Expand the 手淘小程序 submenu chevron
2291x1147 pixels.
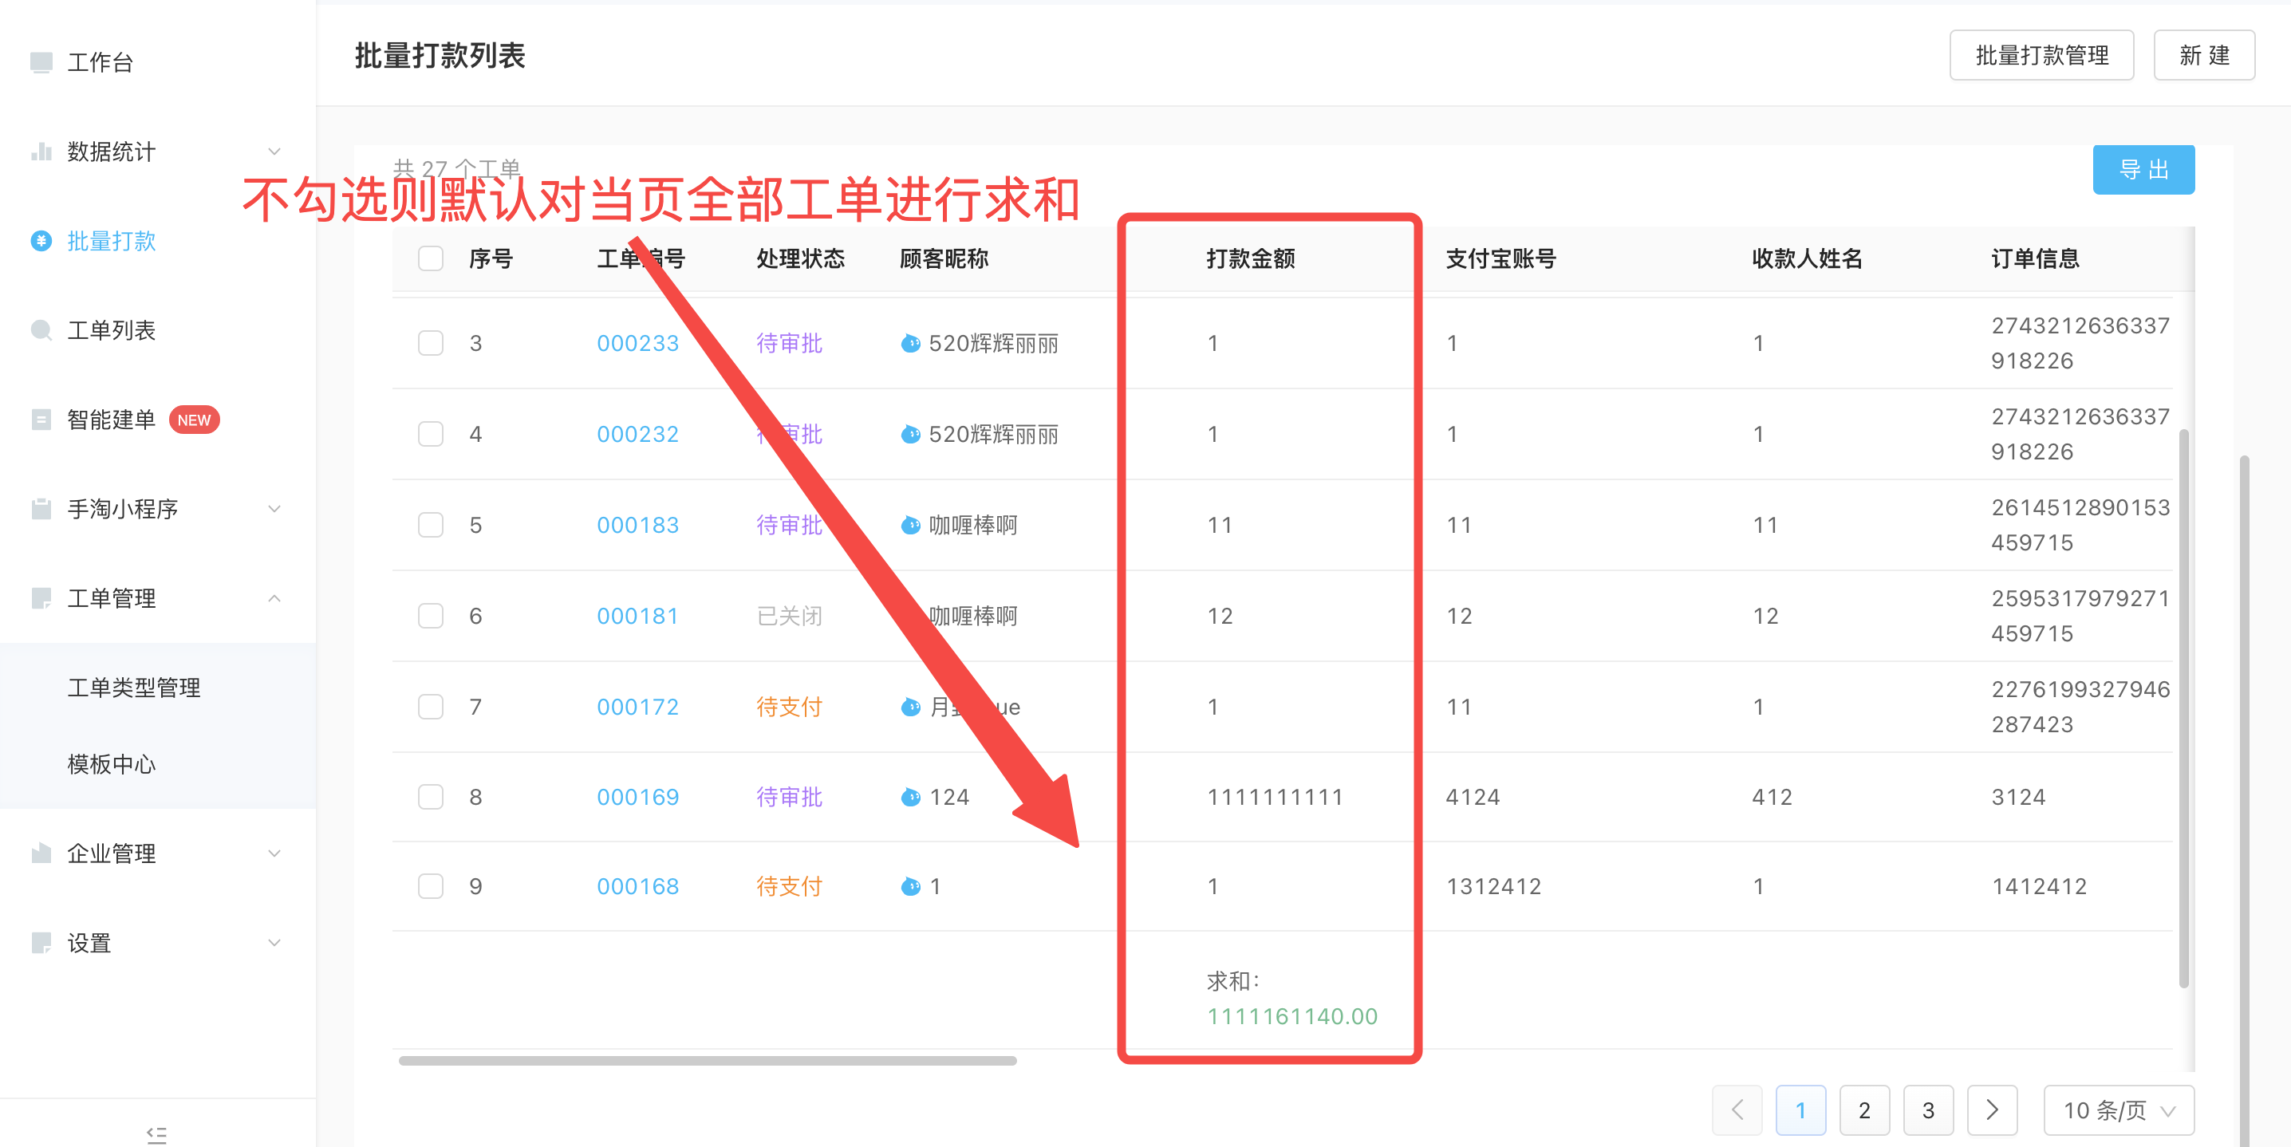275,509
